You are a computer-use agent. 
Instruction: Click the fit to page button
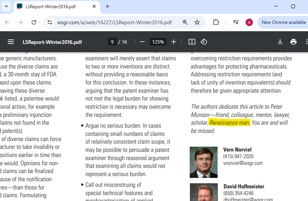[192, 42]
